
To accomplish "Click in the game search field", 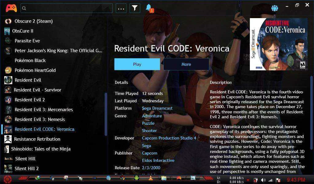I will point(67,8).
